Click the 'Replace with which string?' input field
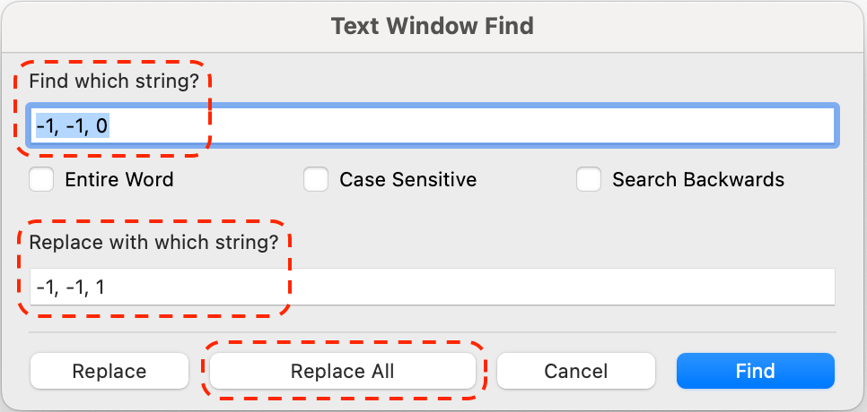867x412 pixels. click(x=433, y=287)
